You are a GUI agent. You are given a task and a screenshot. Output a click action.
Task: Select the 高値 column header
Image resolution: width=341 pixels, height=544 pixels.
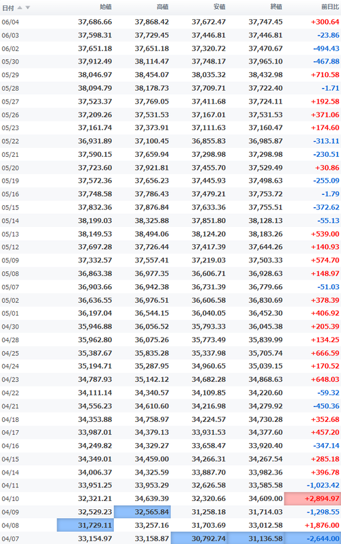(x=162, y=7)
